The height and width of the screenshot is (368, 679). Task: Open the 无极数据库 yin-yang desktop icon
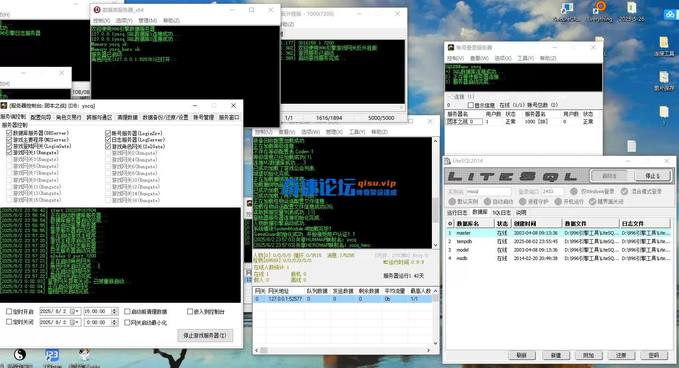click(x=20, y=357)
